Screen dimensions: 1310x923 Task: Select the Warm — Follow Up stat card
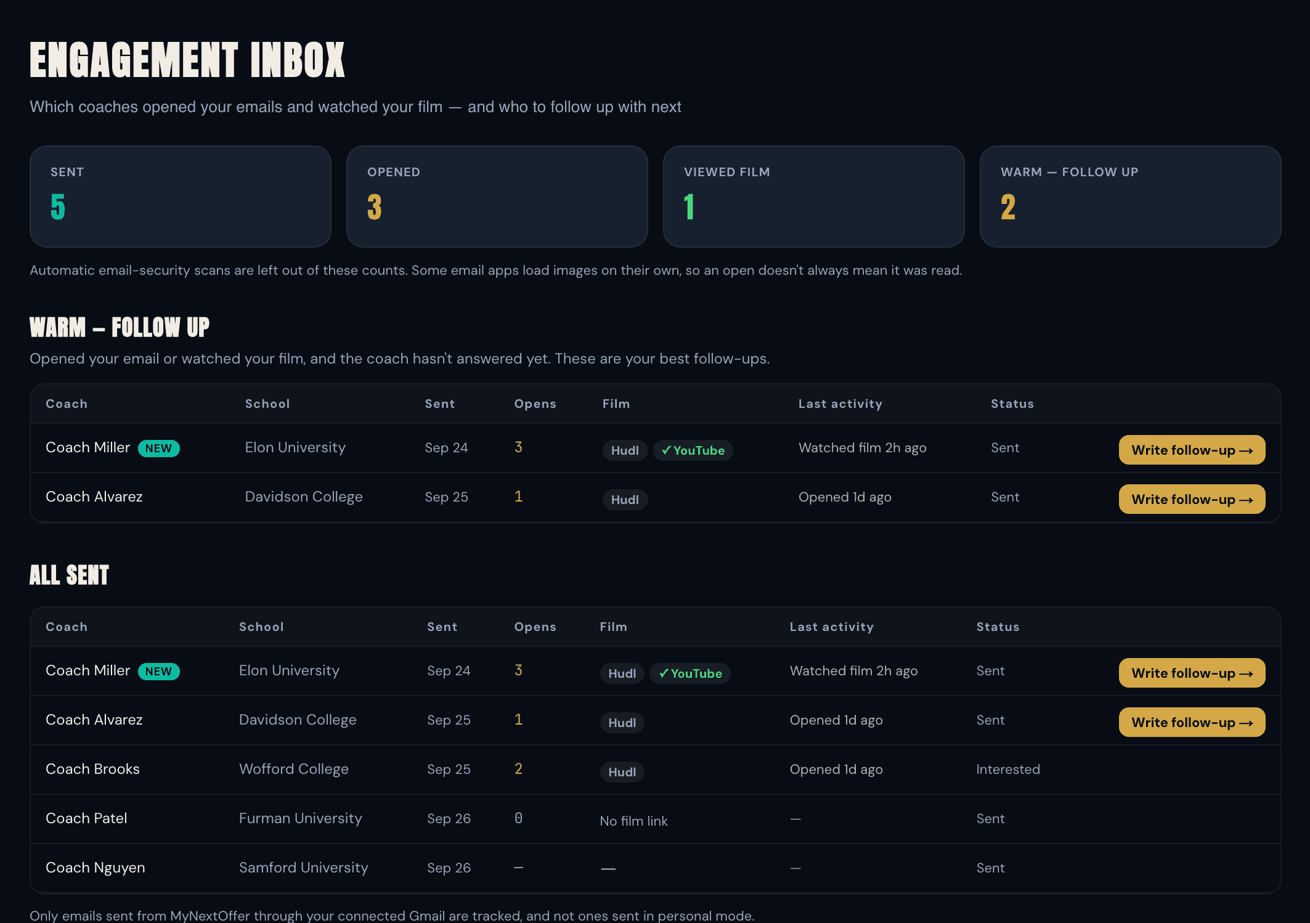[1131, 197]
